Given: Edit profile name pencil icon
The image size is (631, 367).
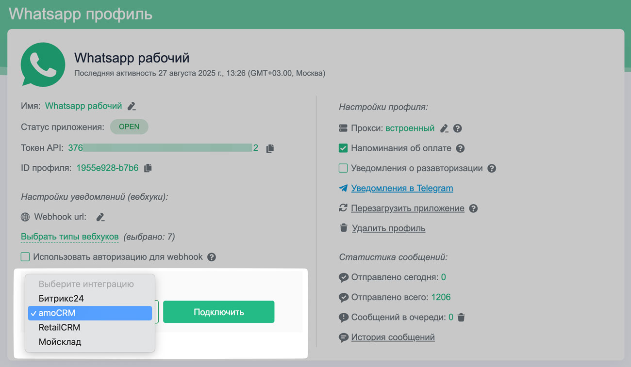Looking at the screenshot, I should point(132,106).
